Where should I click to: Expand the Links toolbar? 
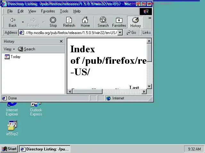coord(146,33)
